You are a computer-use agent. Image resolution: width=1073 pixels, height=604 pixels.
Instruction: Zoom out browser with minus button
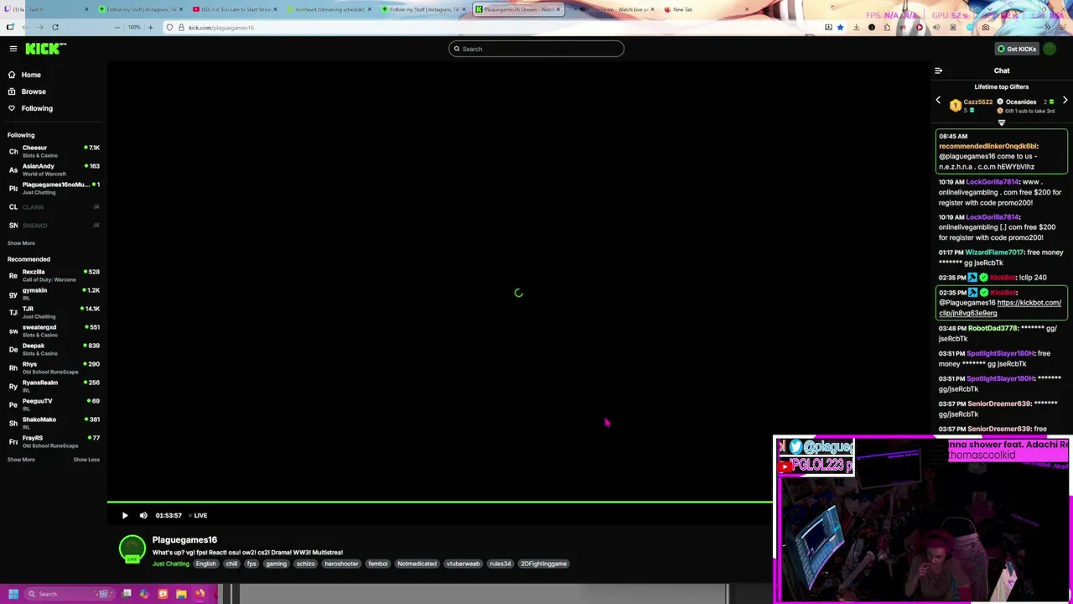(x=117, y=28)
